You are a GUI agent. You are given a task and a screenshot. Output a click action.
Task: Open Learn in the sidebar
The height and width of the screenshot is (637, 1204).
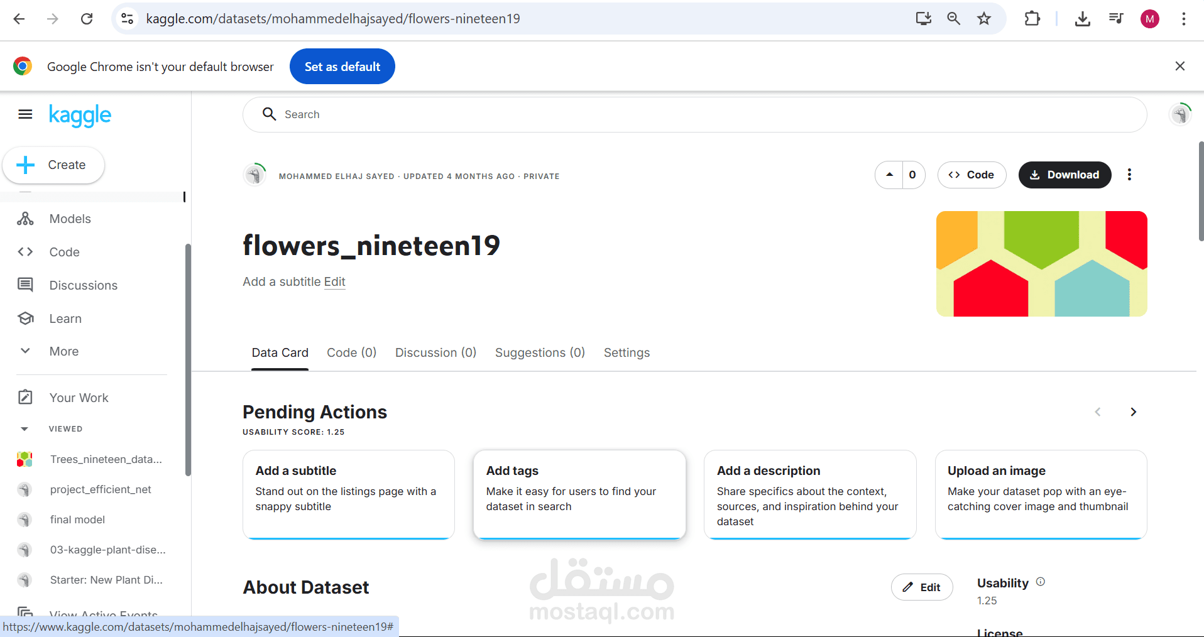pyautogui.click(x=65, y=318)
